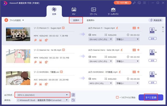Click browse folder icon beside save path

73,100
